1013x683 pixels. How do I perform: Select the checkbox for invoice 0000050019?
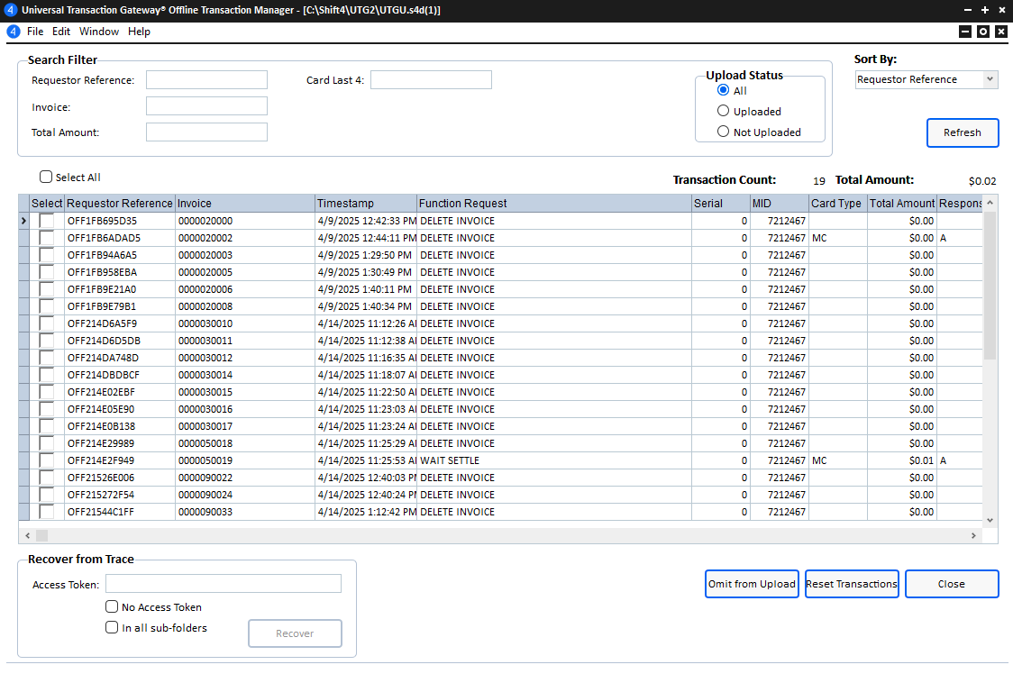click(46, 460)
